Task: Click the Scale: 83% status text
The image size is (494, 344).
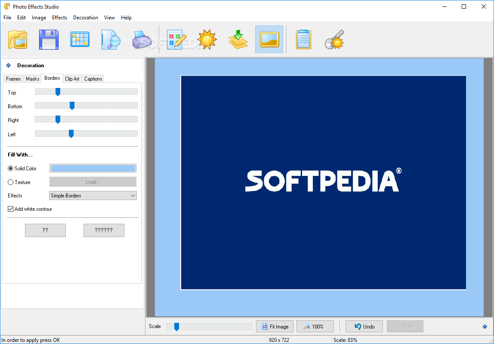Action: click(x=345, y=340)
